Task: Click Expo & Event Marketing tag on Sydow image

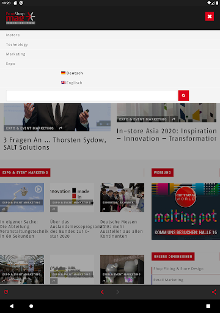Action: coord(30,128)
